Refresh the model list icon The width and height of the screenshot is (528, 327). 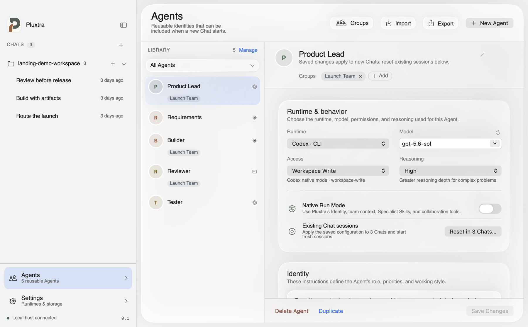[498, 132]
